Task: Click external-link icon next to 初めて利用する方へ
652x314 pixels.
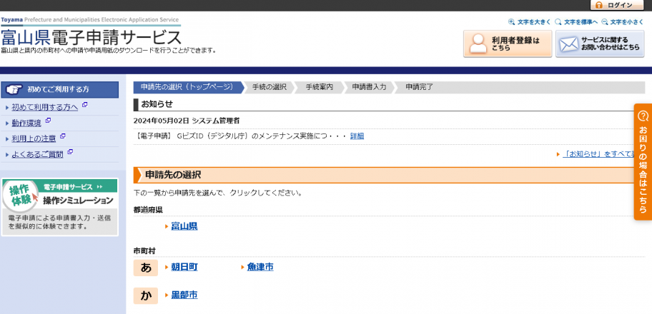Action: tap(84, 105)
